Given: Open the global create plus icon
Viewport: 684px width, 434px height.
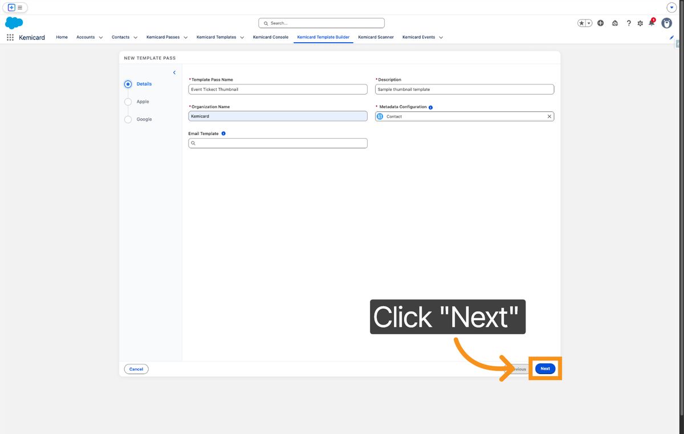Looking at the screenshot, I should 601,23.
